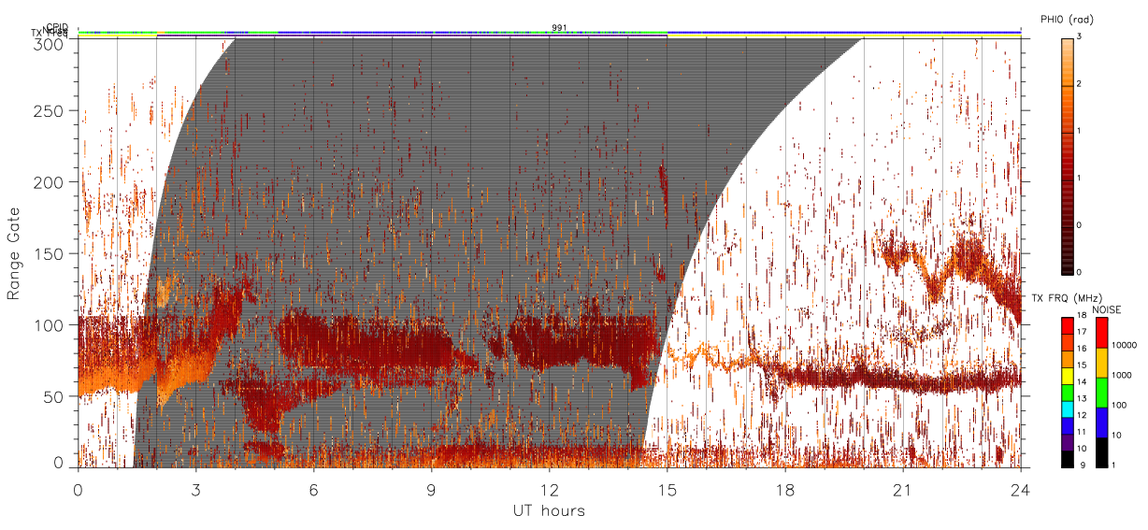The height and width of the screenshot is (530, 1148).
Task: Select the UT hours axis tick '15'
Action: (x=667, y=490)
